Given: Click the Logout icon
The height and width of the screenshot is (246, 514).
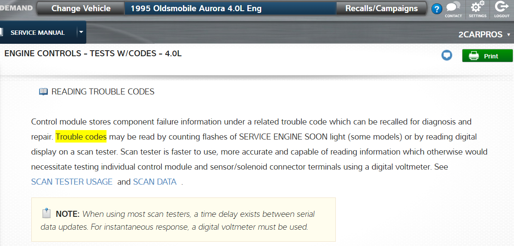Looking at the screenshot, I should 502,7.
